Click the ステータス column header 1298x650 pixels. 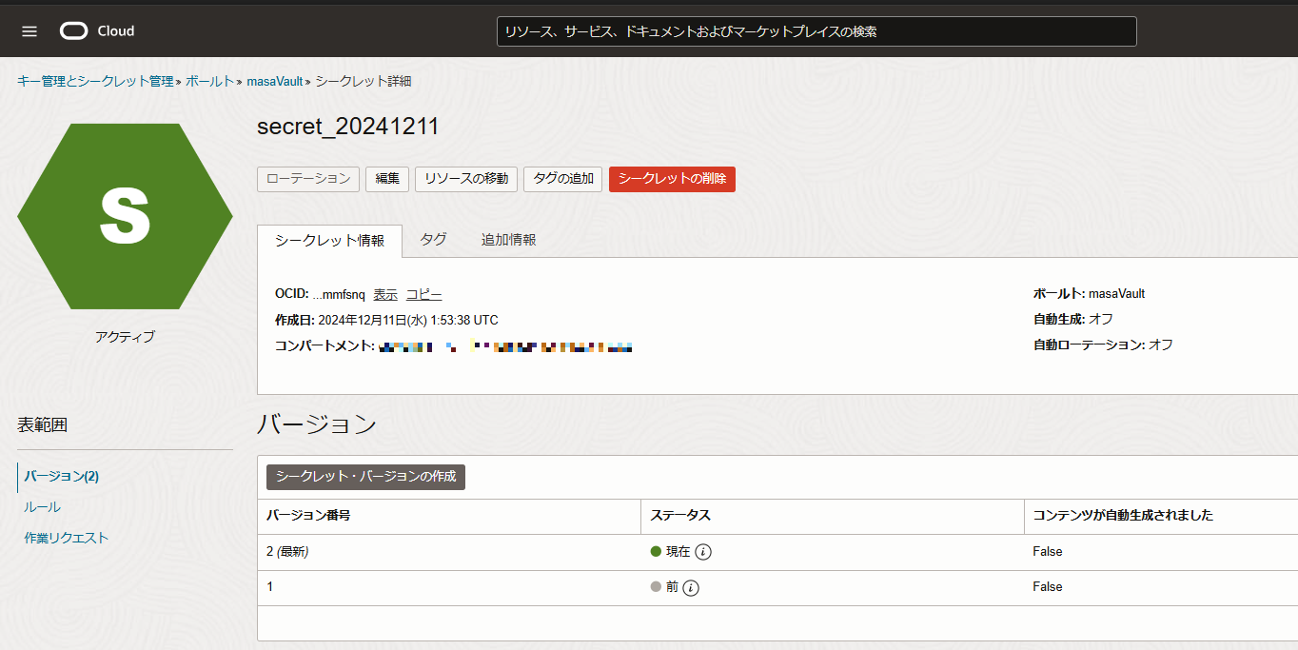(x=680, y=516)
